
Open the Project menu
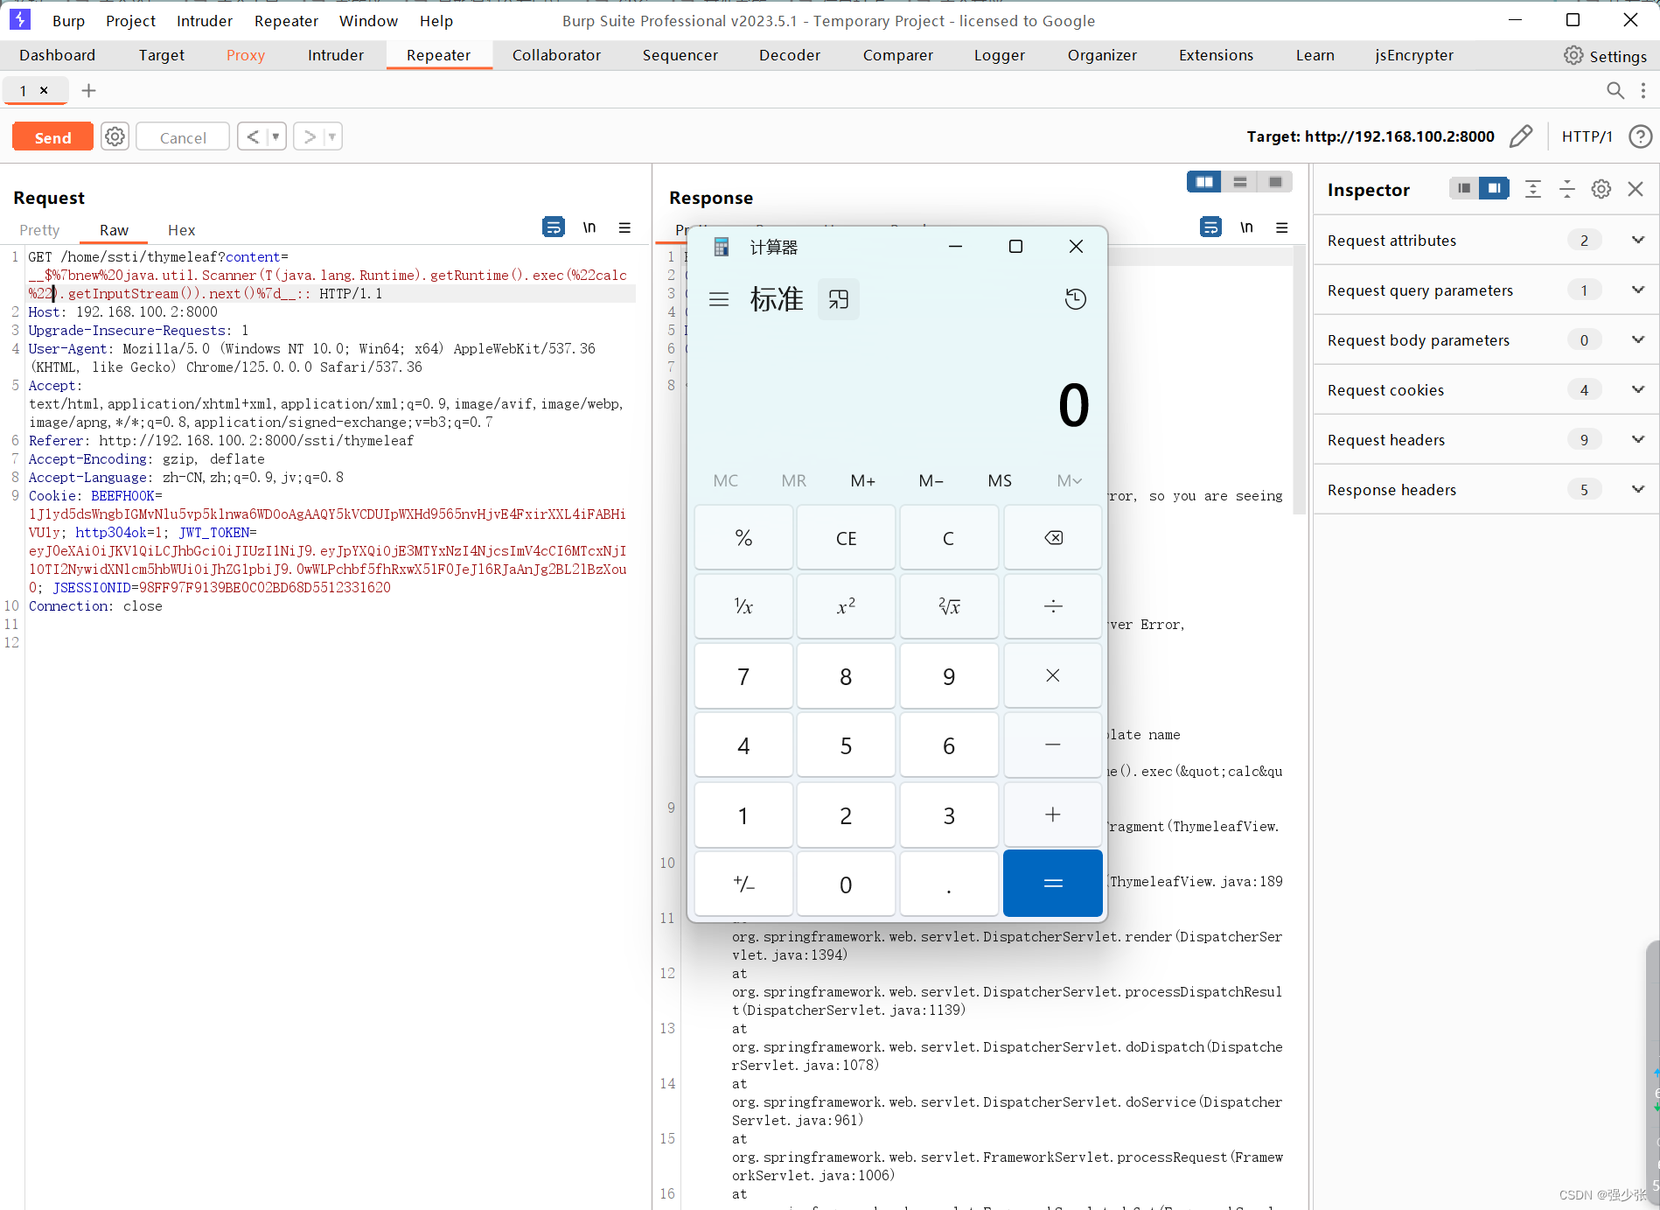point(130,21)
